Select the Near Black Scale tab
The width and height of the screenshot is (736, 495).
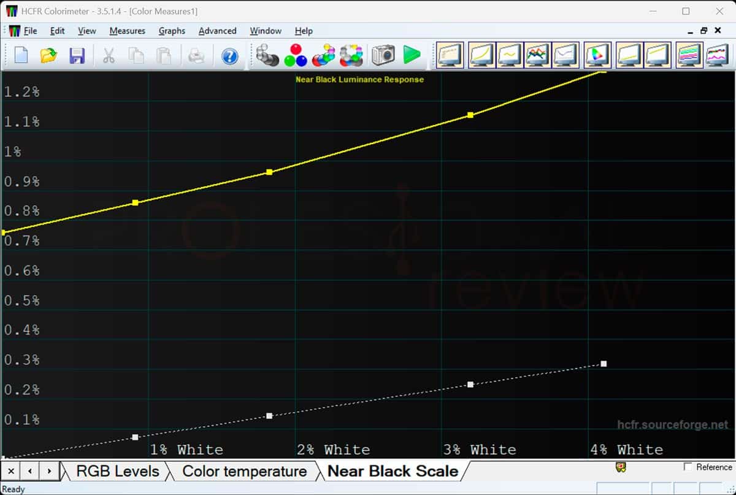[x=393, y=471]
